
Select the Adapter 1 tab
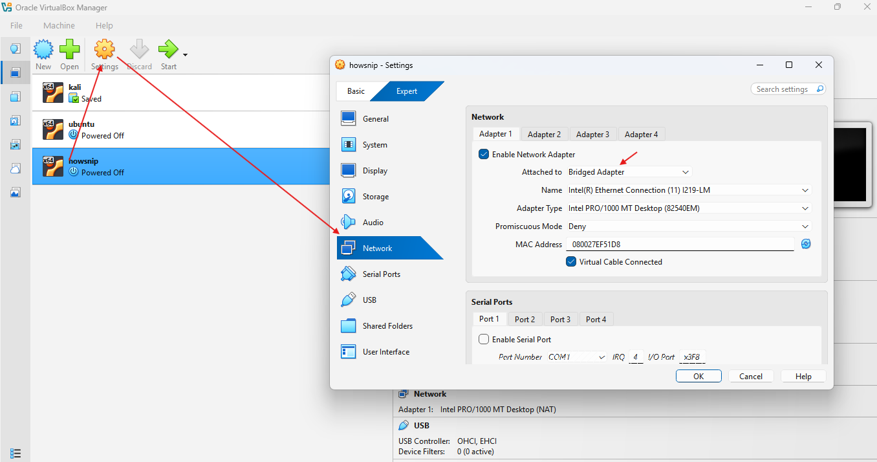[495, 134]
